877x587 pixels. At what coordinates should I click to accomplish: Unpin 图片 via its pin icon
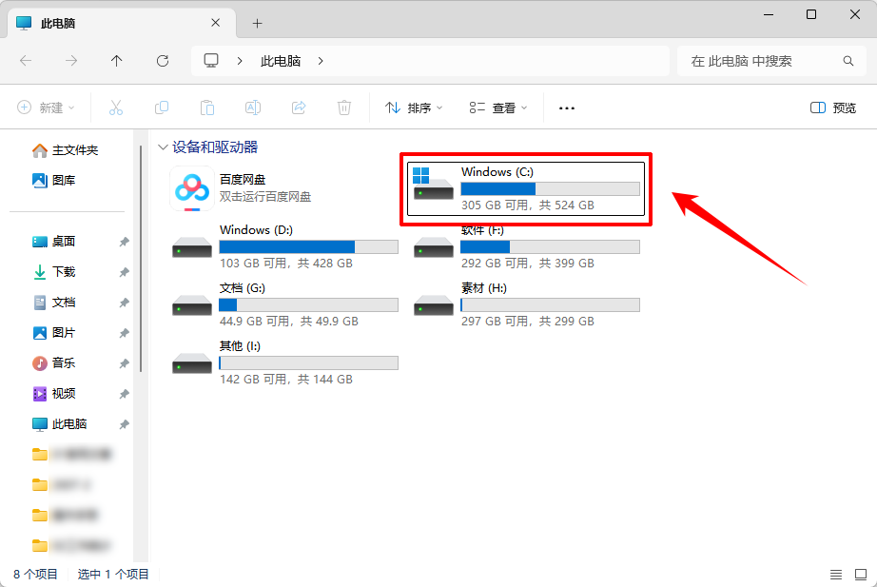[x=125, y=333]
